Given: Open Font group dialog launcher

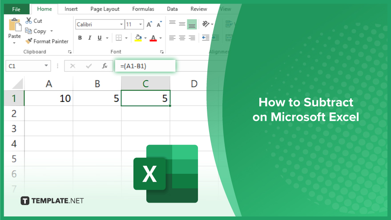Looking at the screenshot, I should coord(162,52).
